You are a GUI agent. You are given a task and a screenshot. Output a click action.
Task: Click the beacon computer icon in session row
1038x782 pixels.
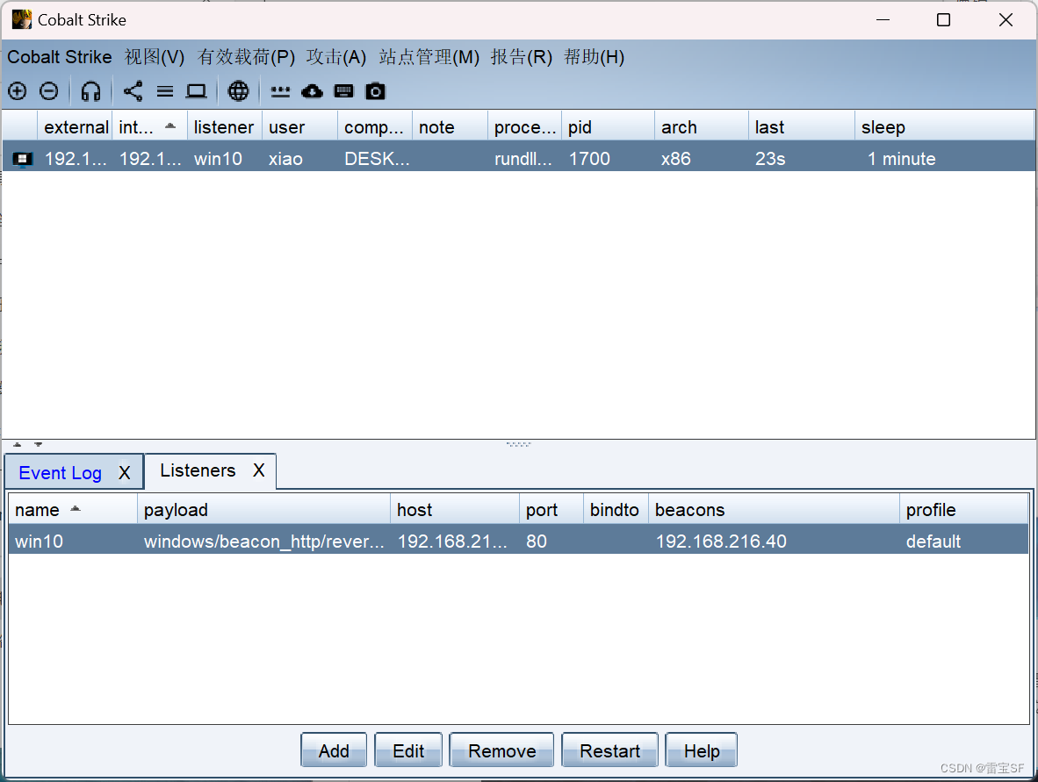tap(23, 160)
